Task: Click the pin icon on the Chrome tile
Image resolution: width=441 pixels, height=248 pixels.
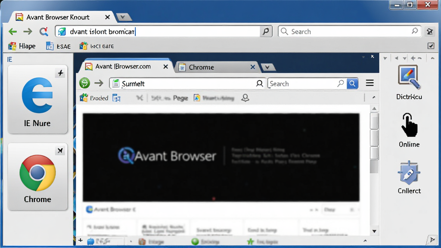Action: pos(60,151)
